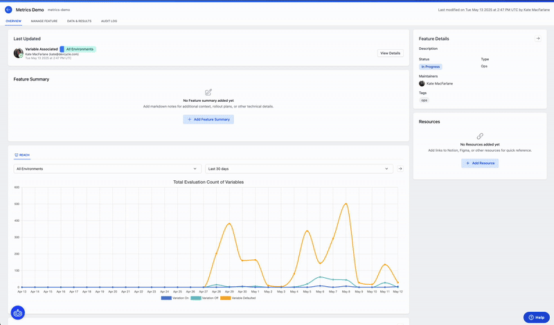Click the maintainer avatar in Feature Details
554x325 pixels.
coord(422,83)
